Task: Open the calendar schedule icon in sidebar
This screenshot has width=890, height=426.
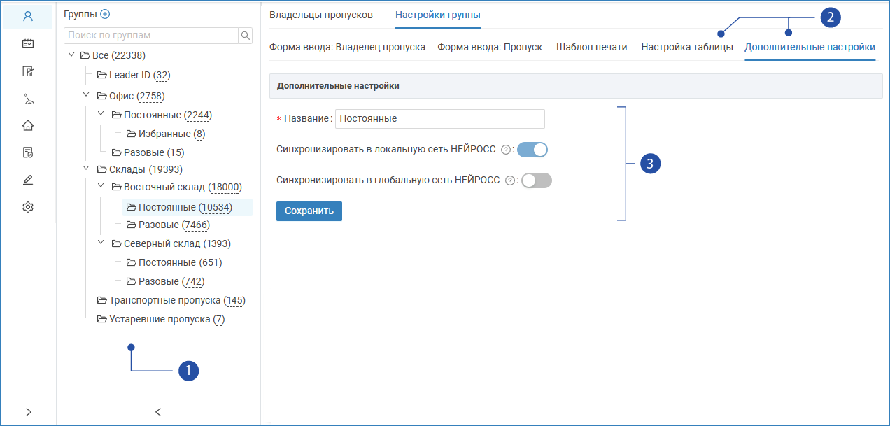Action: 28,43
